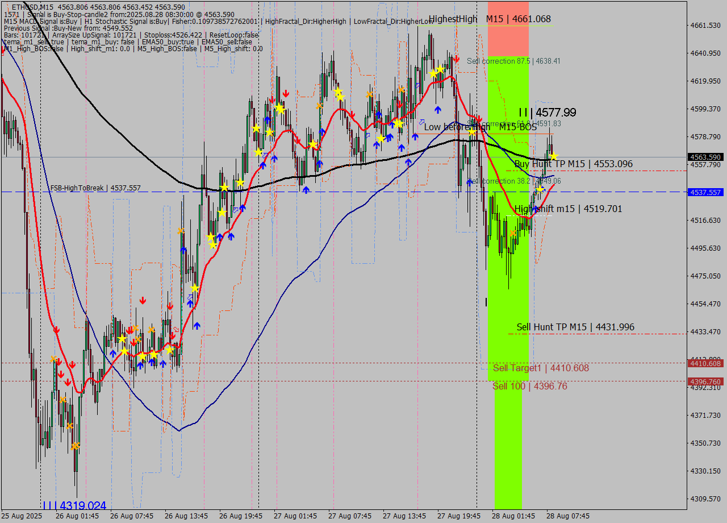
Task: Select the HighestHigh M15 4661.068 label
Action: pos(490,19)
